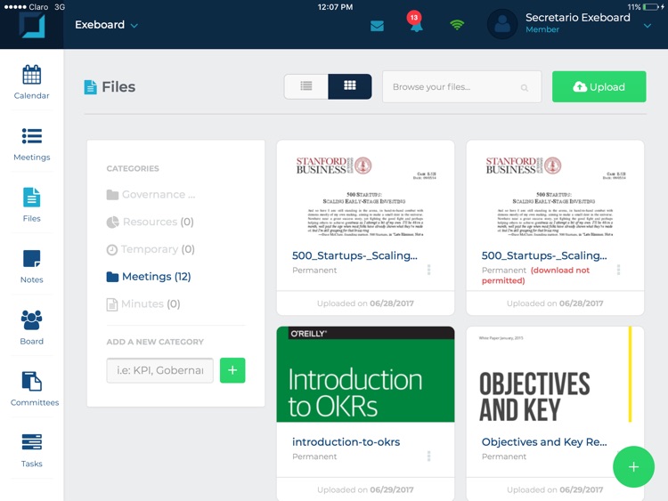Click the green wifi status icon
This screenshot has width=668, height=501.
457,25
